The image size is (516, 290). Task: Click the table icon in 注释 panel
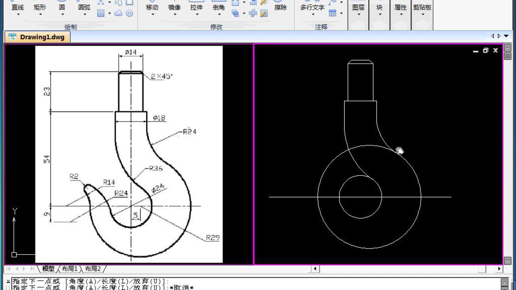pyautogui.click(x=332, y=13)
